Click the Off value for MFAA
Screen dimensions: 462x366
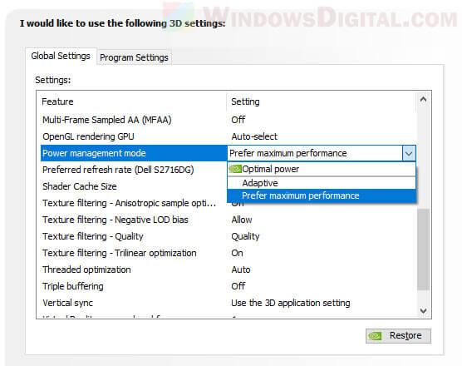coord(238,120)
